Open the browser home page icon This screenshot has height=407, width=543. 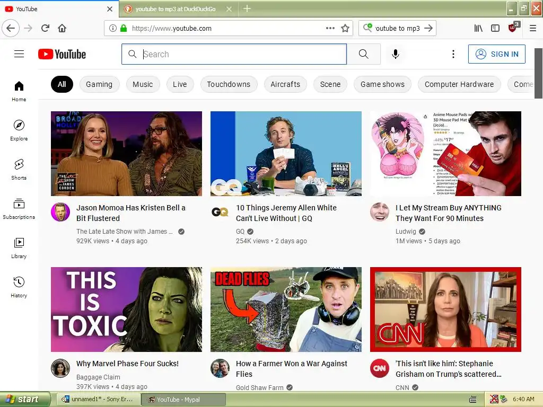click(x=62, y=28)
